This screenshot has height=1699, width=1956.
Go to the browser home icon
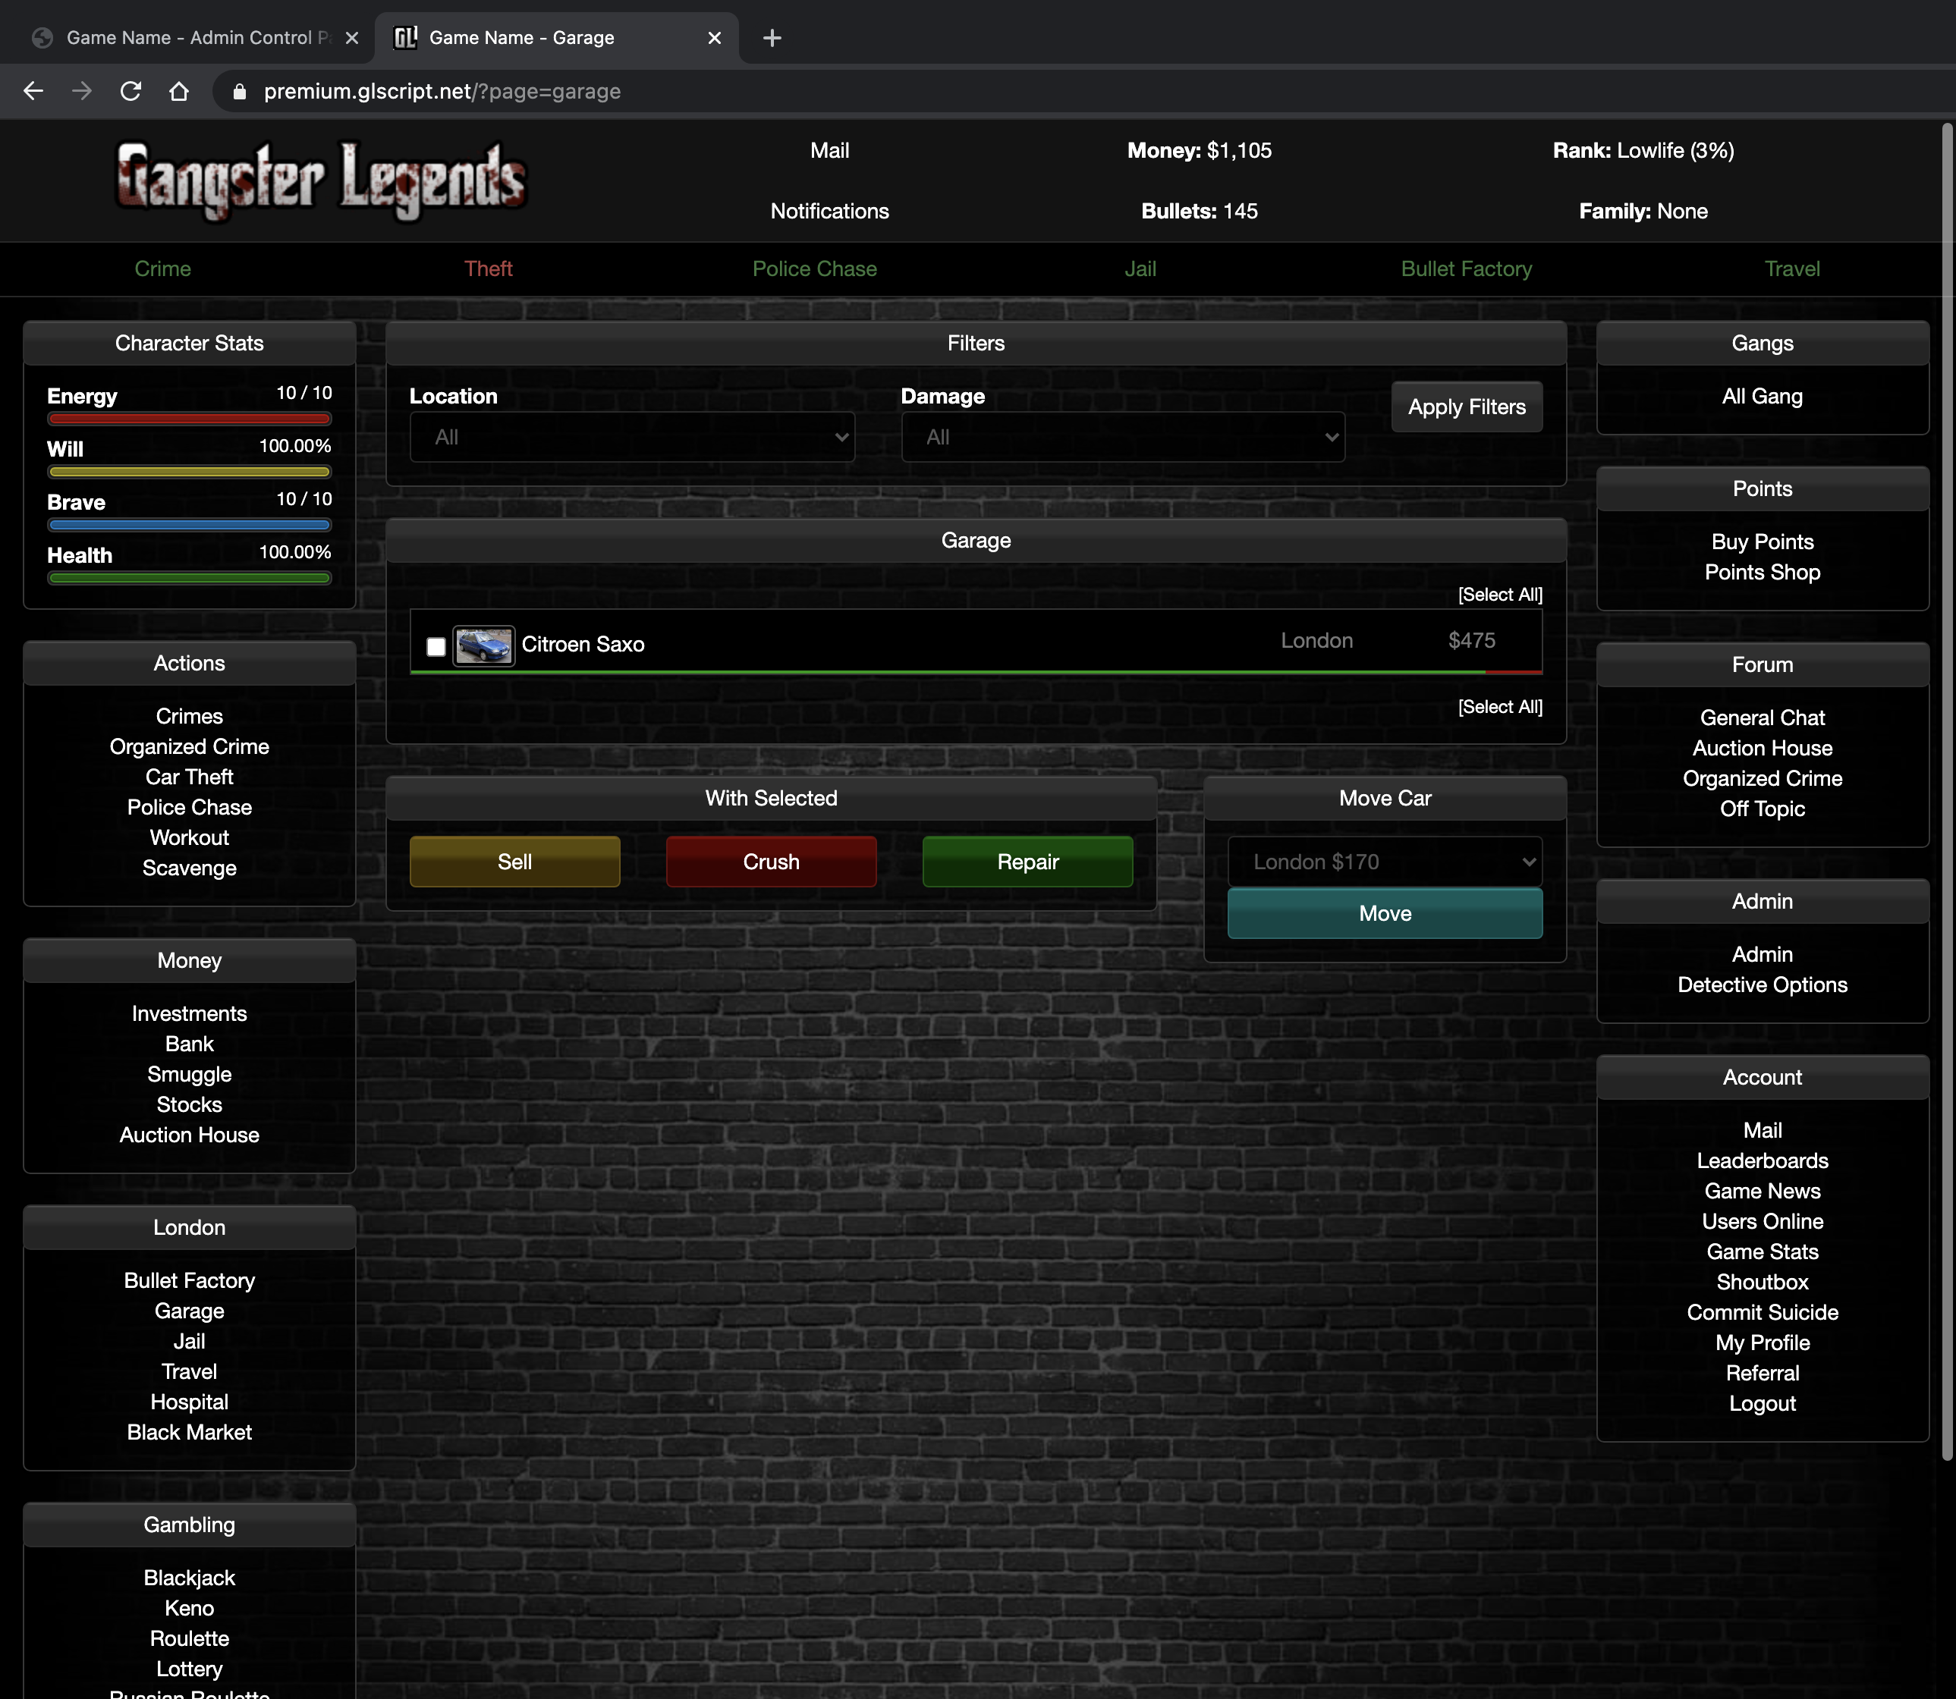(x=179, y=91)
